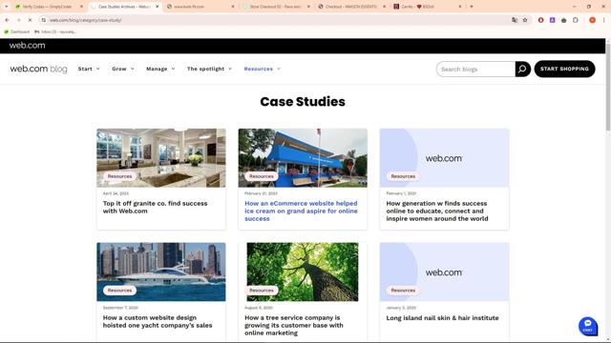Open the granite kitchen thumbnail
Screen dimensions: 611x343
click(x=161, y=158)
